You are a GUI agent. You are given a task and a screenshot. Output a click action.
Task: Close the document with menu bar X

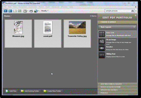tap(136, 7)
